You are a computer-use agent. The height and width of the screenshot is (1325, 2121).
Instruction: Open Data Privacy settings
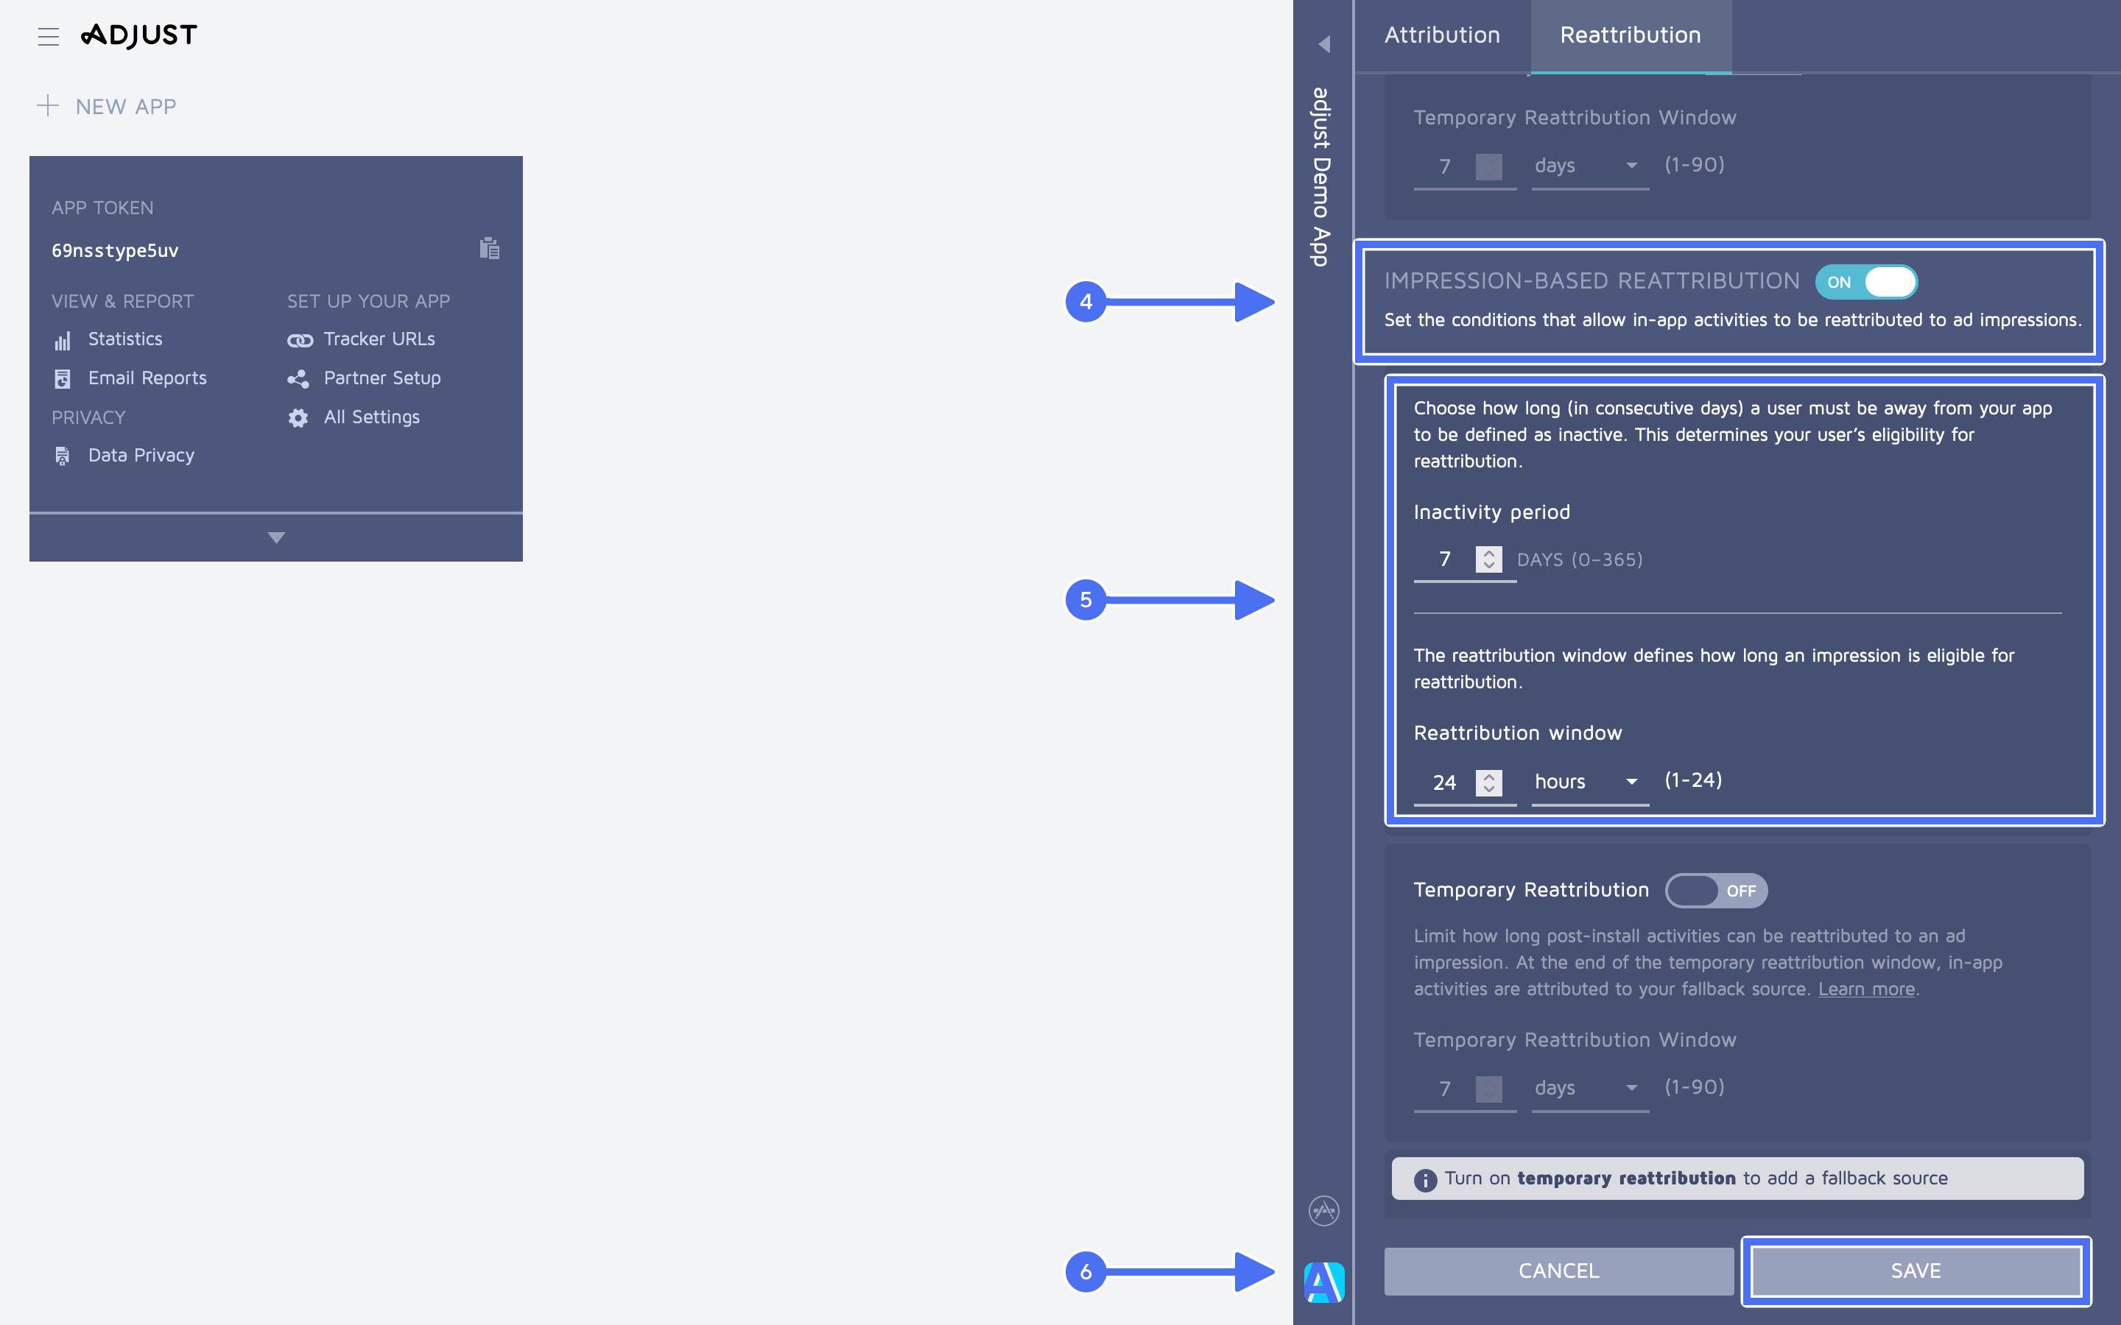click(x=140, y=455)
